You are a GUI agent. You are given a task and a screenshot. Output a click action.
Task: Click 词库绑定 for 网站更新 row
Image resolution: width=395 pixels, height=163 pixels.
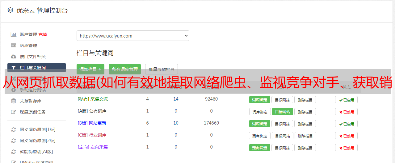(260, 124)
